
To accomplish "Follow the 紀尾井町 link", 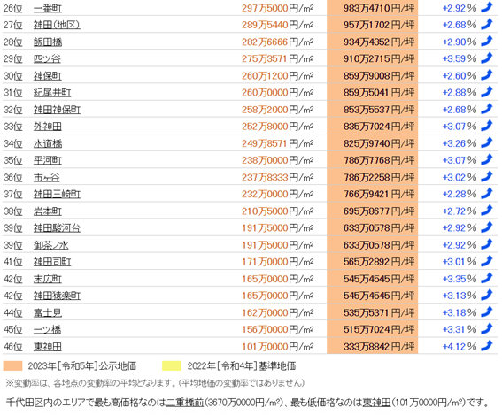I will pos(52,93).
